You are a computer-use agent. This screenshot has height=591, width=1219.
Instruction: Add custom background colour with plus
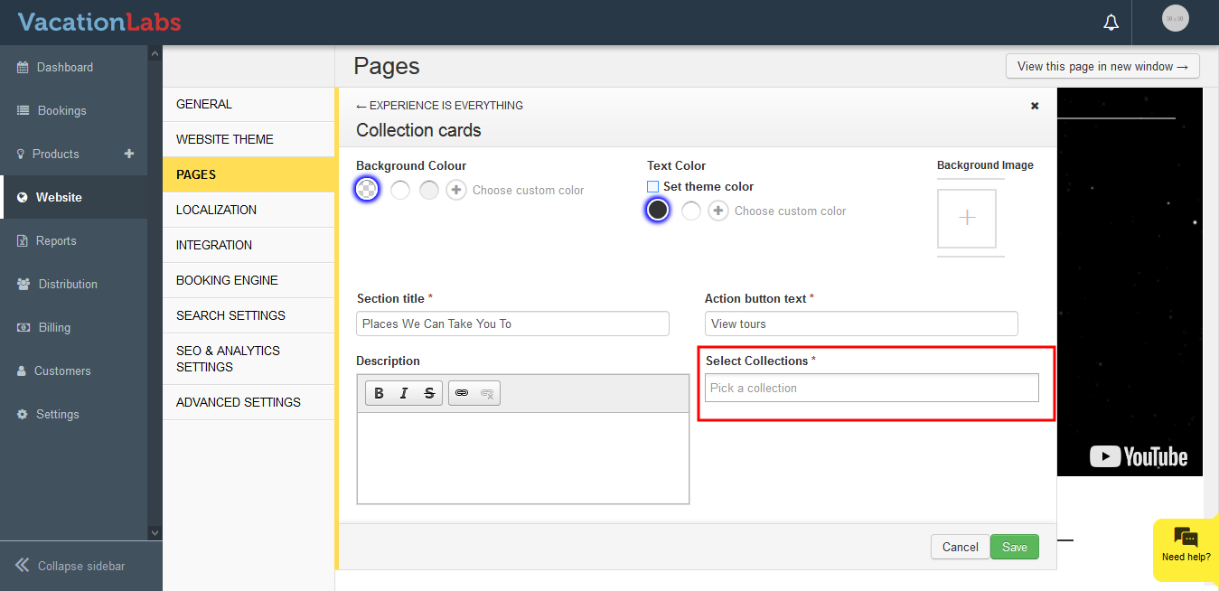[x=456, y=190]
